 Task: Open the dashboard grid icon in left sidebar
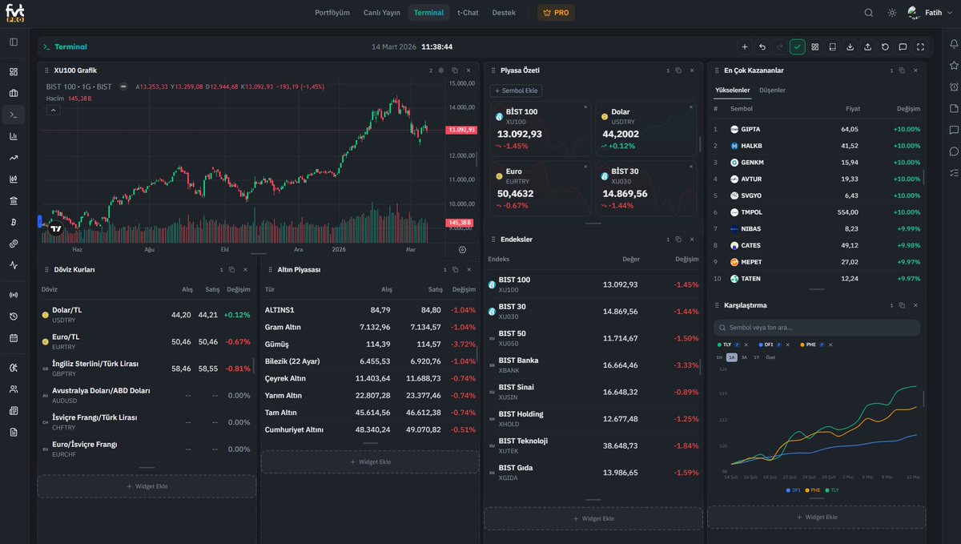pos(14,71)
